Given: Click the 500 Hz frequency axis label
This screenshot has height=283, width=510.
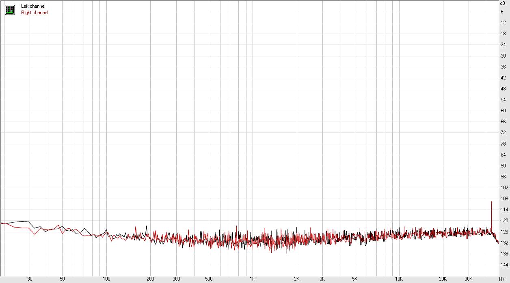Looking at the screenshot, I should pos(208,279).
